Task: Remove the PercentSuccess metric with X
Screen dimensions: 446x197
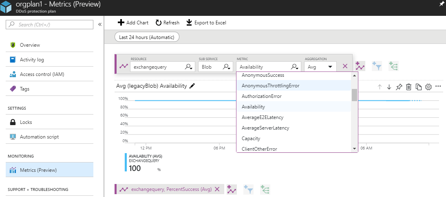Action: [x=217, y=189]
